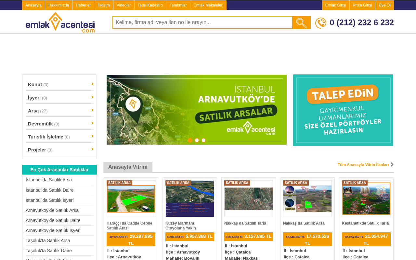Open Tüm Anasayfa Vitrin İlanları link
The height and width of the screenshot is (260, 416).
click(363, 165)
